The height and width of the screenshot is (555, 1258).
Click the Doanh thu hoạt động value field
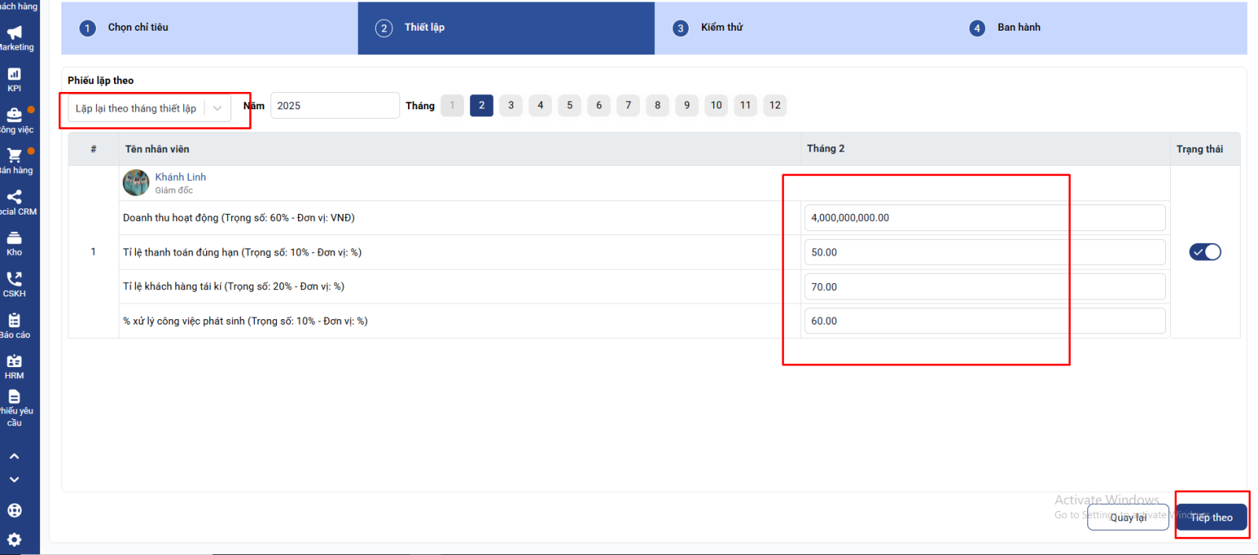pos(984,218)
